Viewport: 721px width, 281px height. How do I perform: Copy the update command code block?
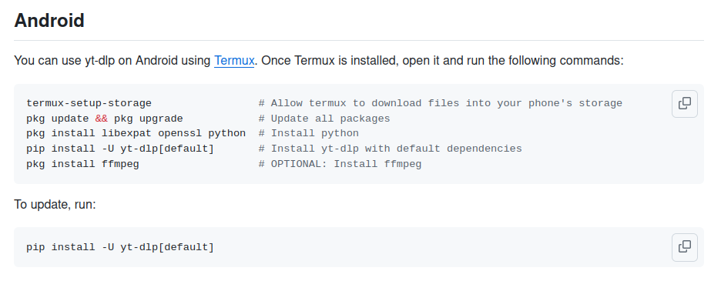(684, 247)
